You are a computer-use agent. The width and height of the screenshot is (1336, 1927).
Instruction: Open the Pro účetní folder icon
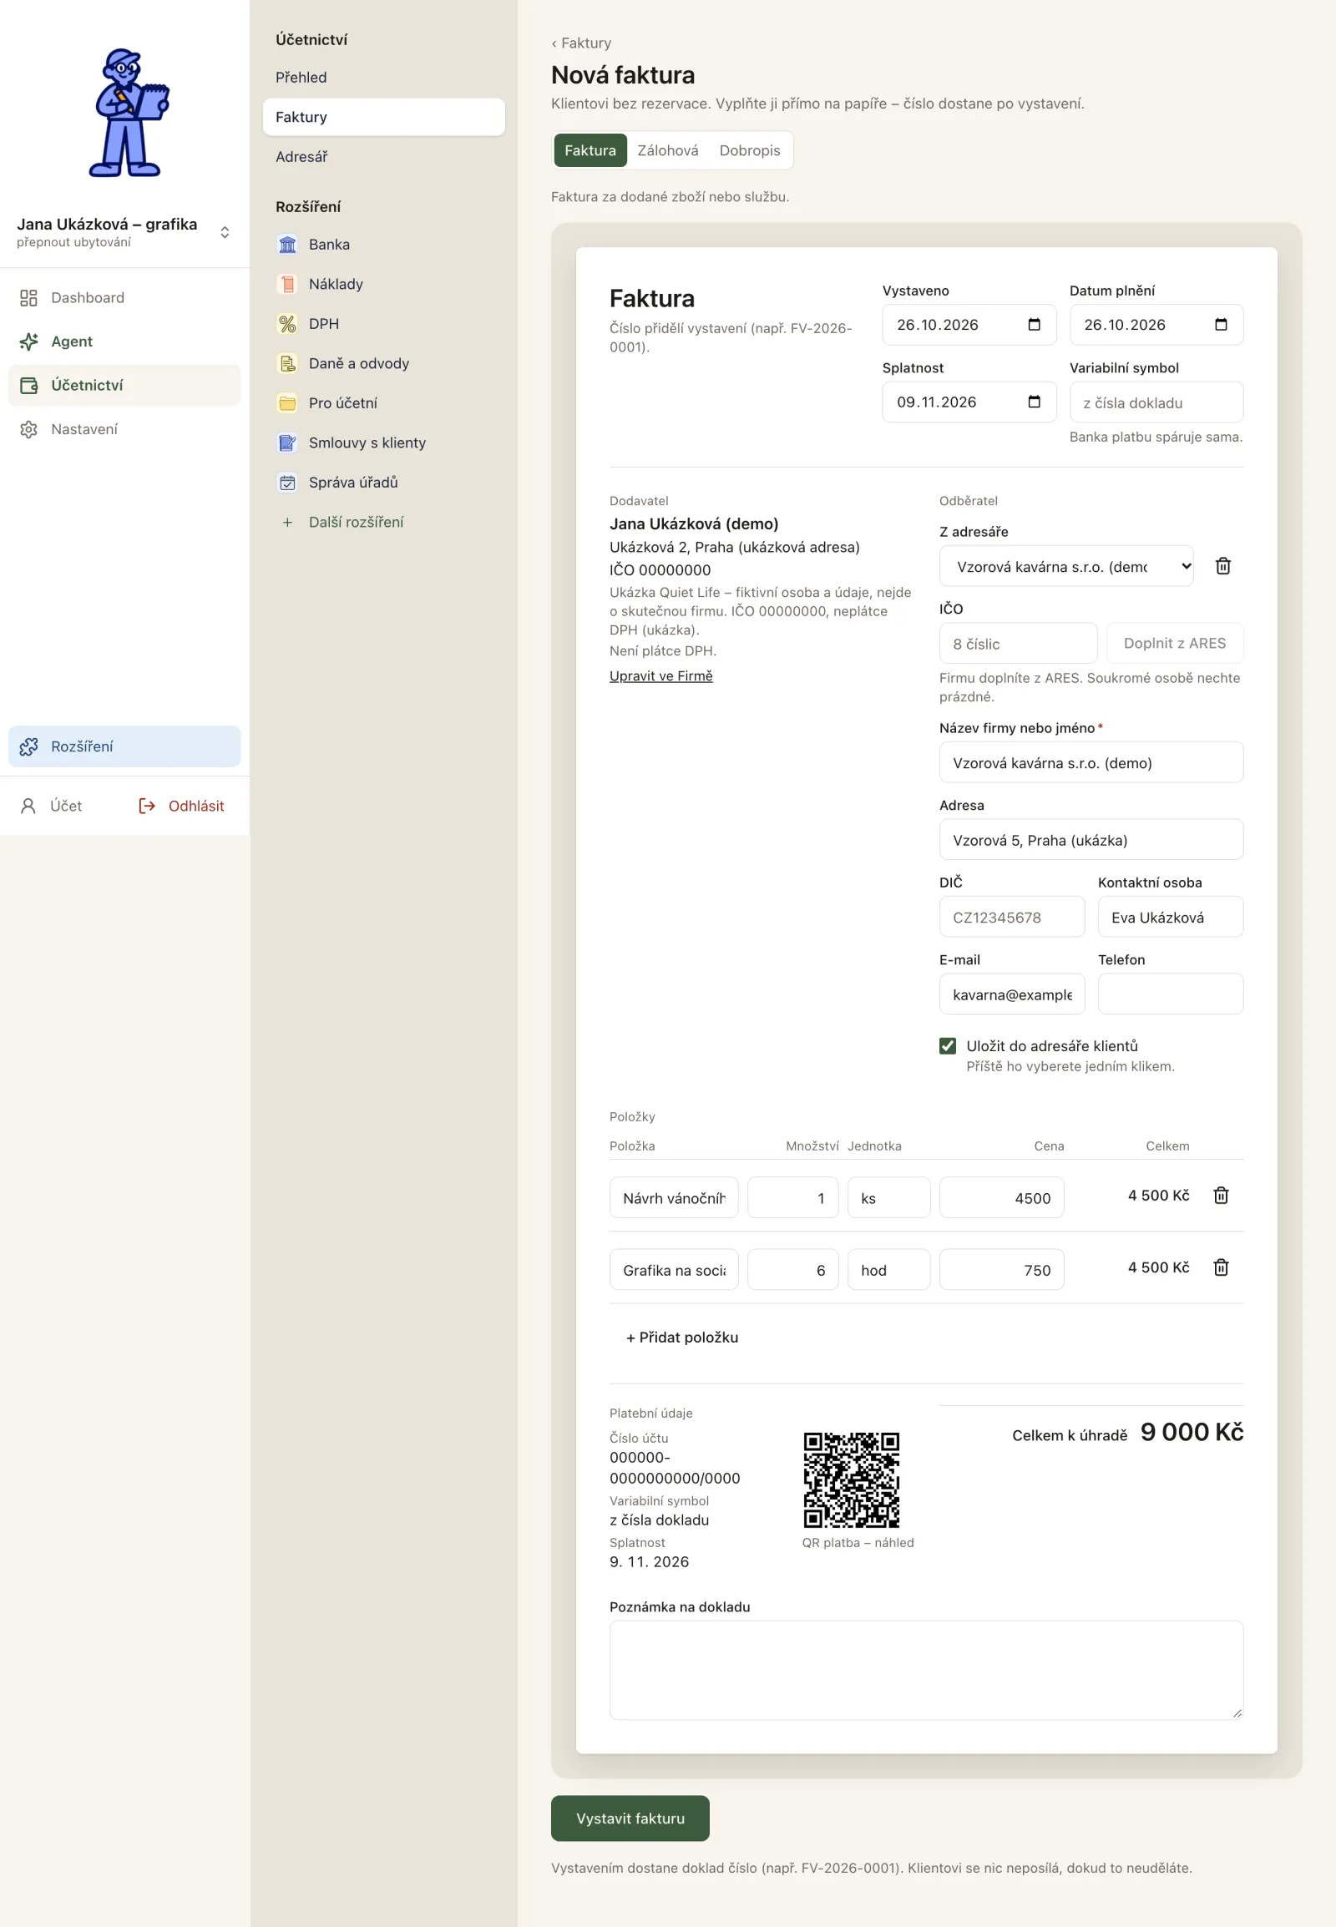(x=287, y=402)
